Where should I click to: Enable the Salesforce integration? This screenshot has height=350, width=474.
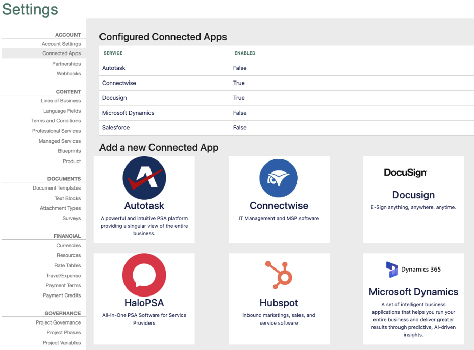tap(240, 127)
